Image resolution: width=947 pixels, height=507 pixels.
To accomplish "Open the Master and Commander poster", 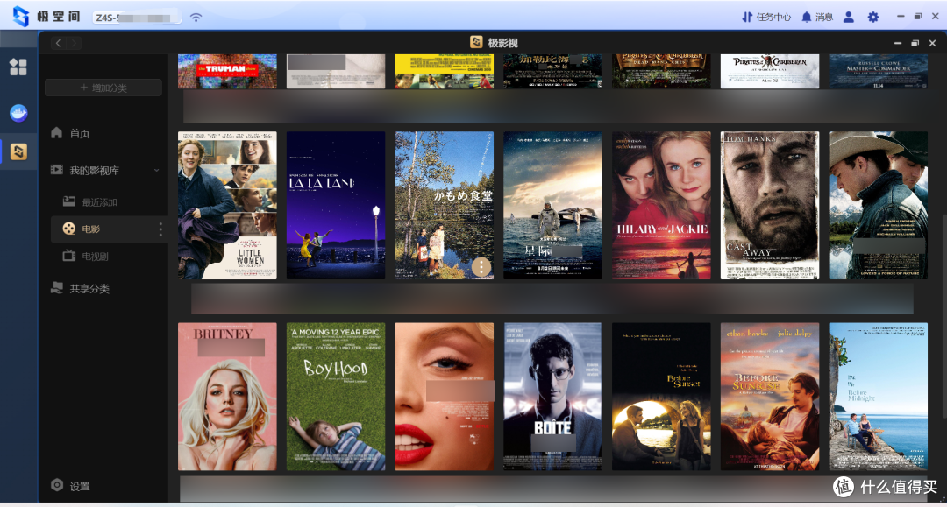I will pyautogui.click(x=878, y=71).
